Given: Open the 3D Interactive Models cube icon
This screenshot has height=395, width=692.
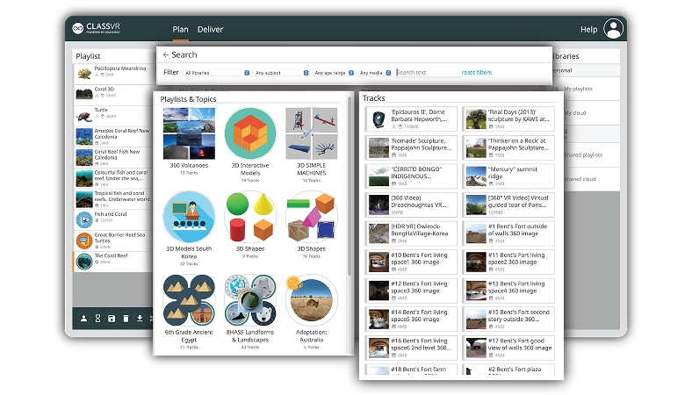Looking at the screenshot, I should click(x=250, y=133).
